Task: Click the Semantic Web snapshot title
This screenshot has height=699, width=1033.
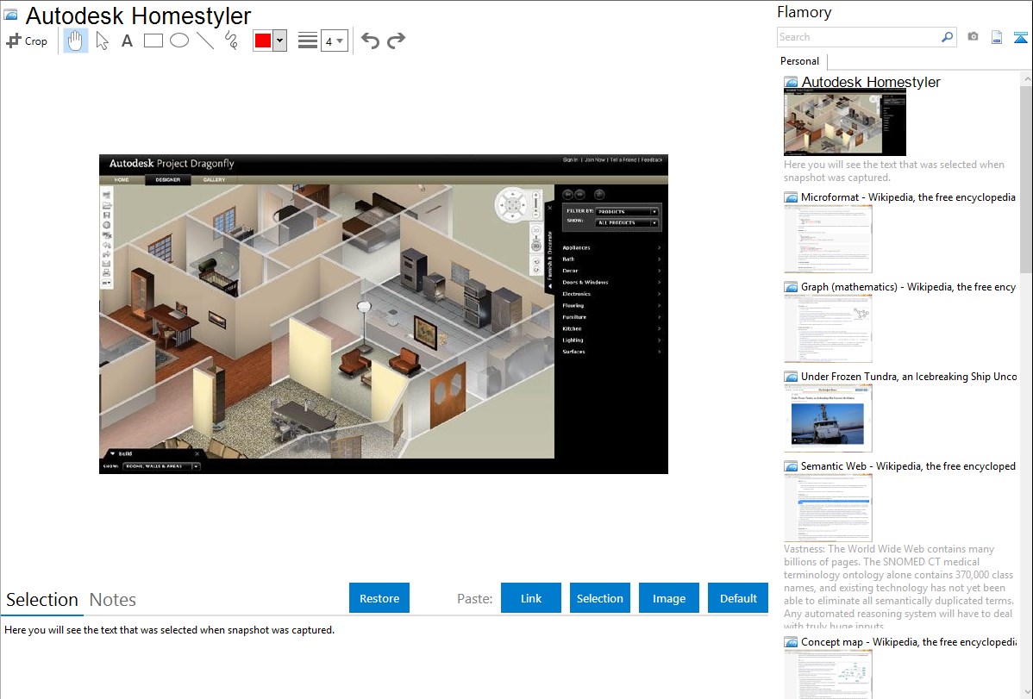Action: [x=908, y=466]
